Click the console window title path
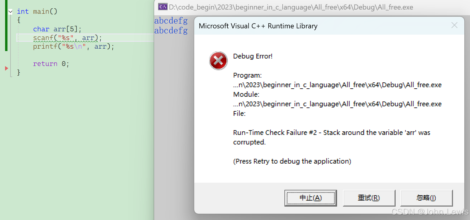Screen dimensions: 470x220 click(291, 7)
